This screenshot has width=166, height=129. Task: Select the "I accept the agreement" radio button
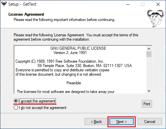click(16, 101)
